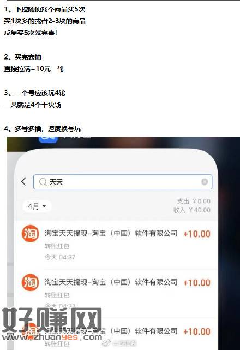Open the www.zhuanyes.com watermark link

52,337
